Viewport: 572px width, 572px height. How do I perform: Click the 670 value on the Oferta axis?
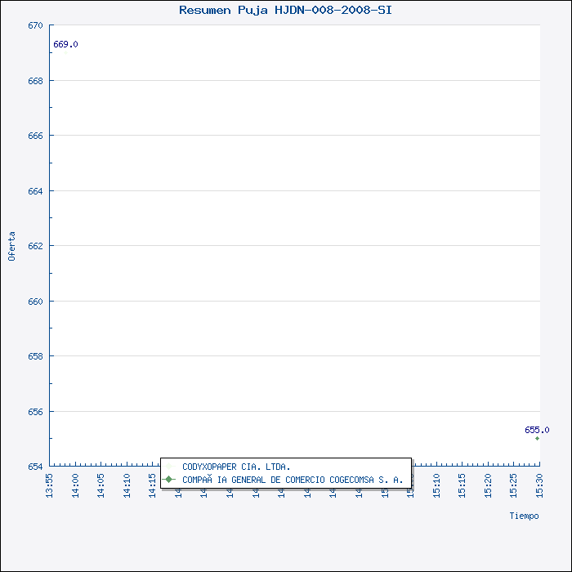tap(35, 25)
